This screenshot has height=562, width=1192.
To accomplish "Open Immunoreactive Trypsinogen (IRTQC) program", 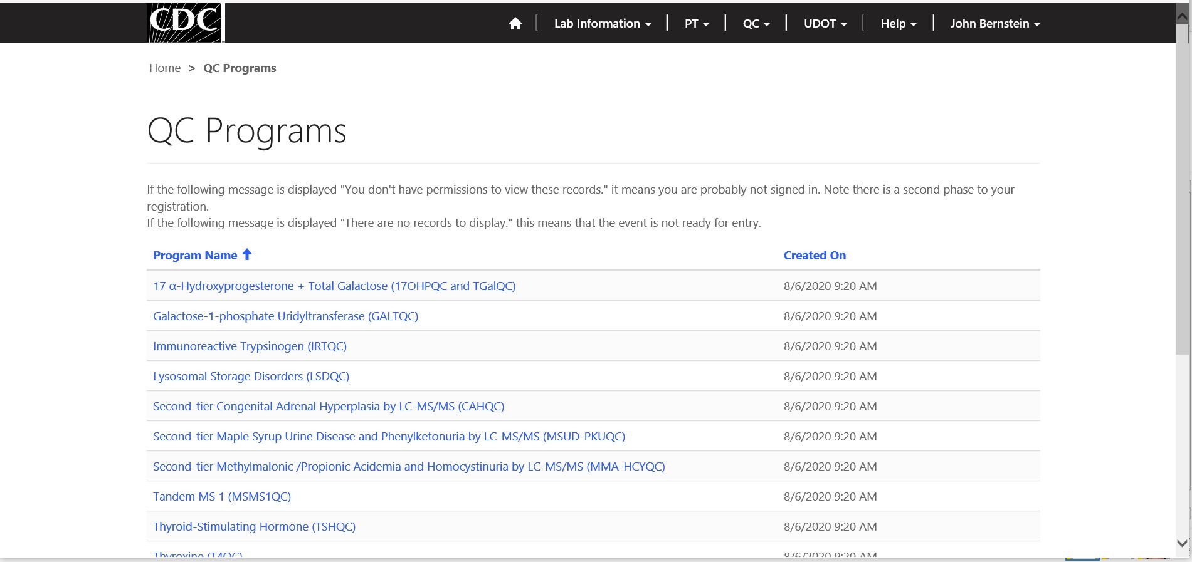I will click(x=250, y=346).
